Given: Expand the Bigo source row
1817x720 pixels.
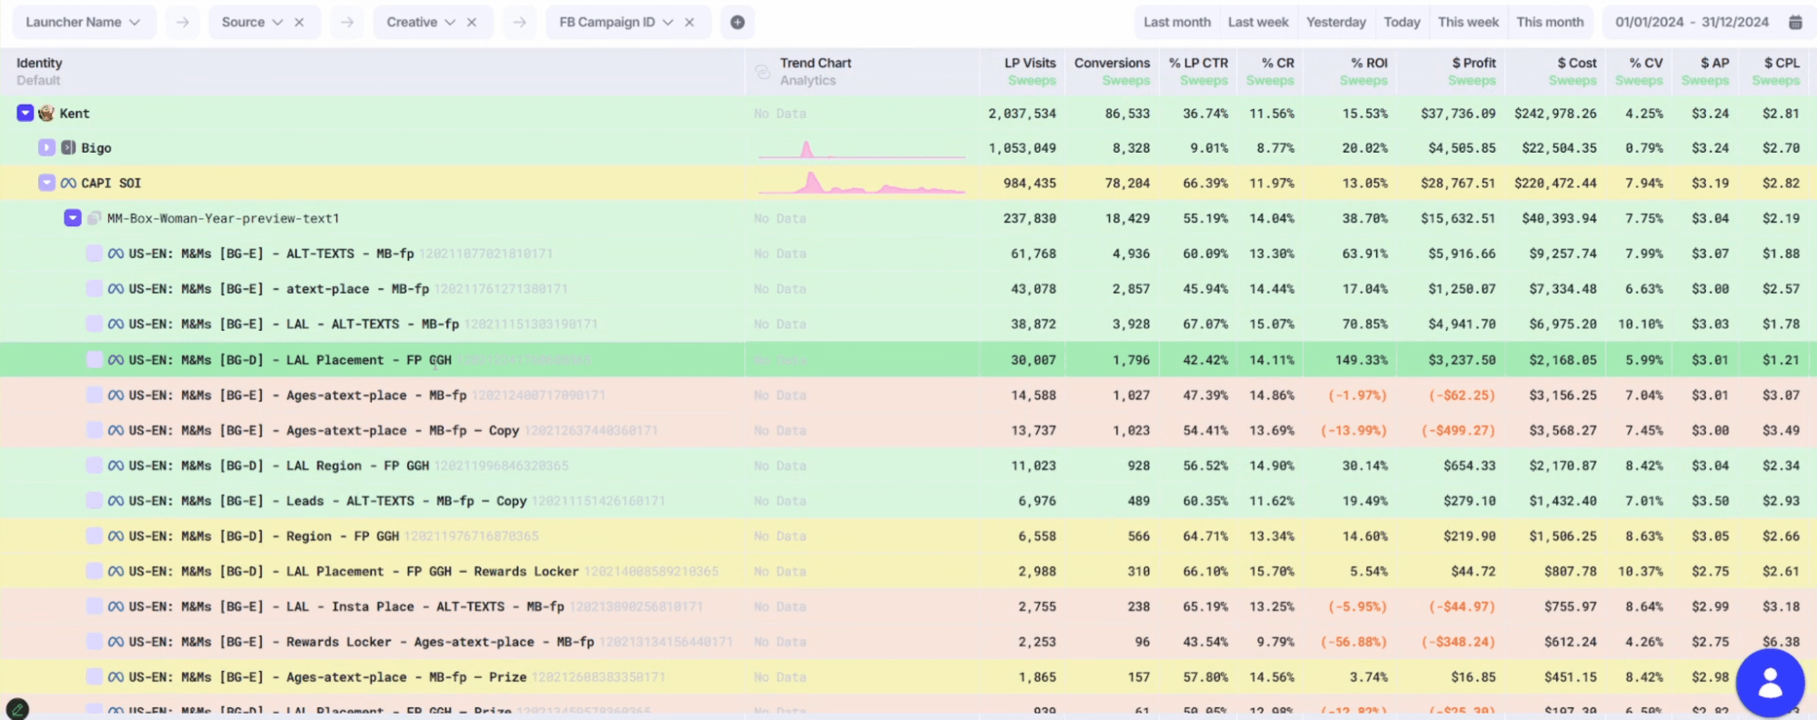Looking at the screenshot, I should (x=46, y=148).
